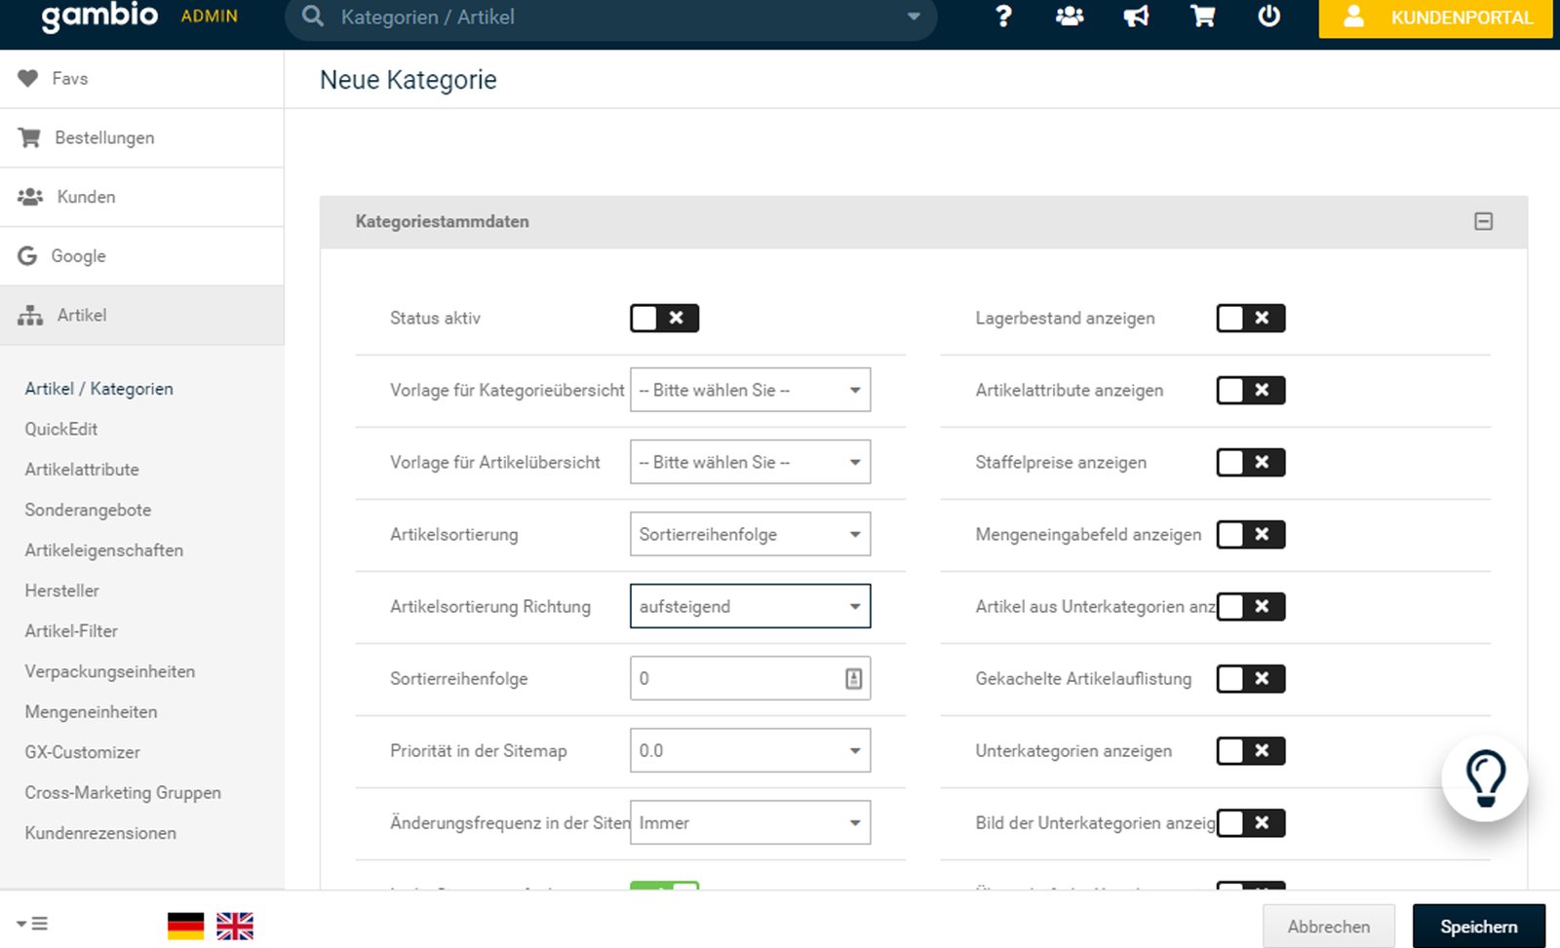Open the users group icon in header
1560x948 pixels.
coord(1070,17)
